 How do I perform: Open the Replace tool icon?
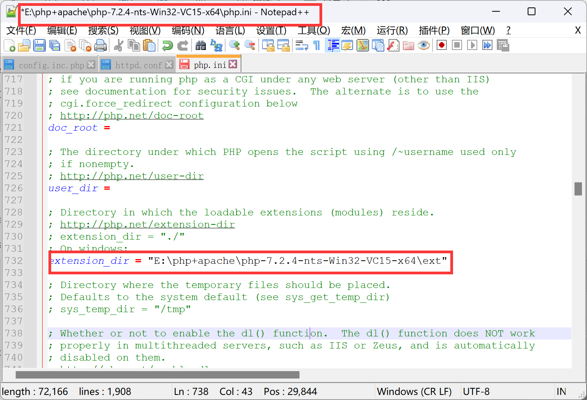click(x=216, y=46)
